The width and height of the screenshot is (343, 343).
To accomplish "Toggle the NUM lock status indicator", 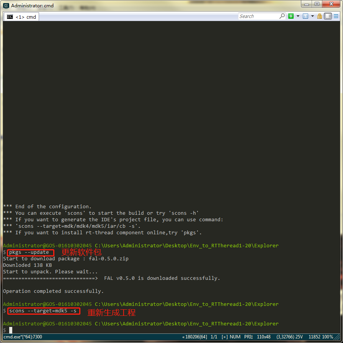I will pyautogui.click(x=235, y=336).
